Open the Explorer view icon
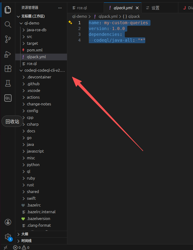The height and width of the screenshot is (250, 193). coord(8,9)
